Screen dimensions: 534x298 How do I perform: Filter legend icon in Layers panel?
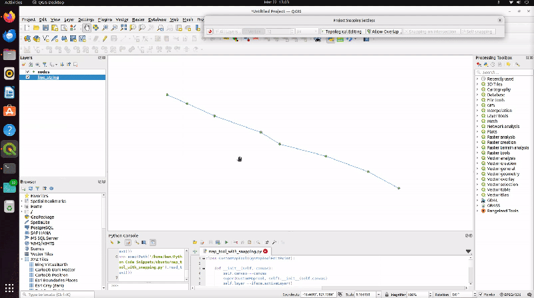coord(44,64)
